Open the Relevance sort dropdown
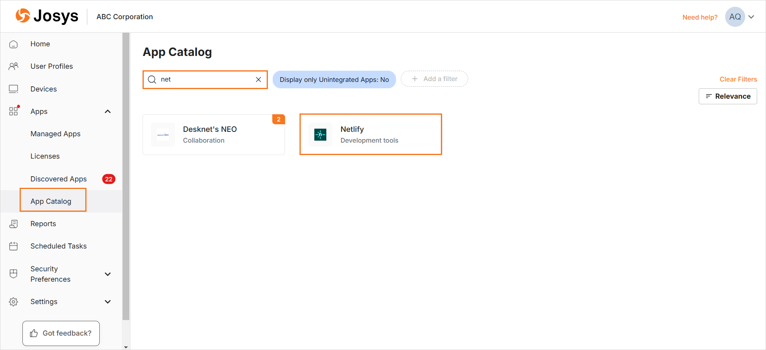Image resolution: width=766 pixels, height=350 pixels. pos(728,96)
